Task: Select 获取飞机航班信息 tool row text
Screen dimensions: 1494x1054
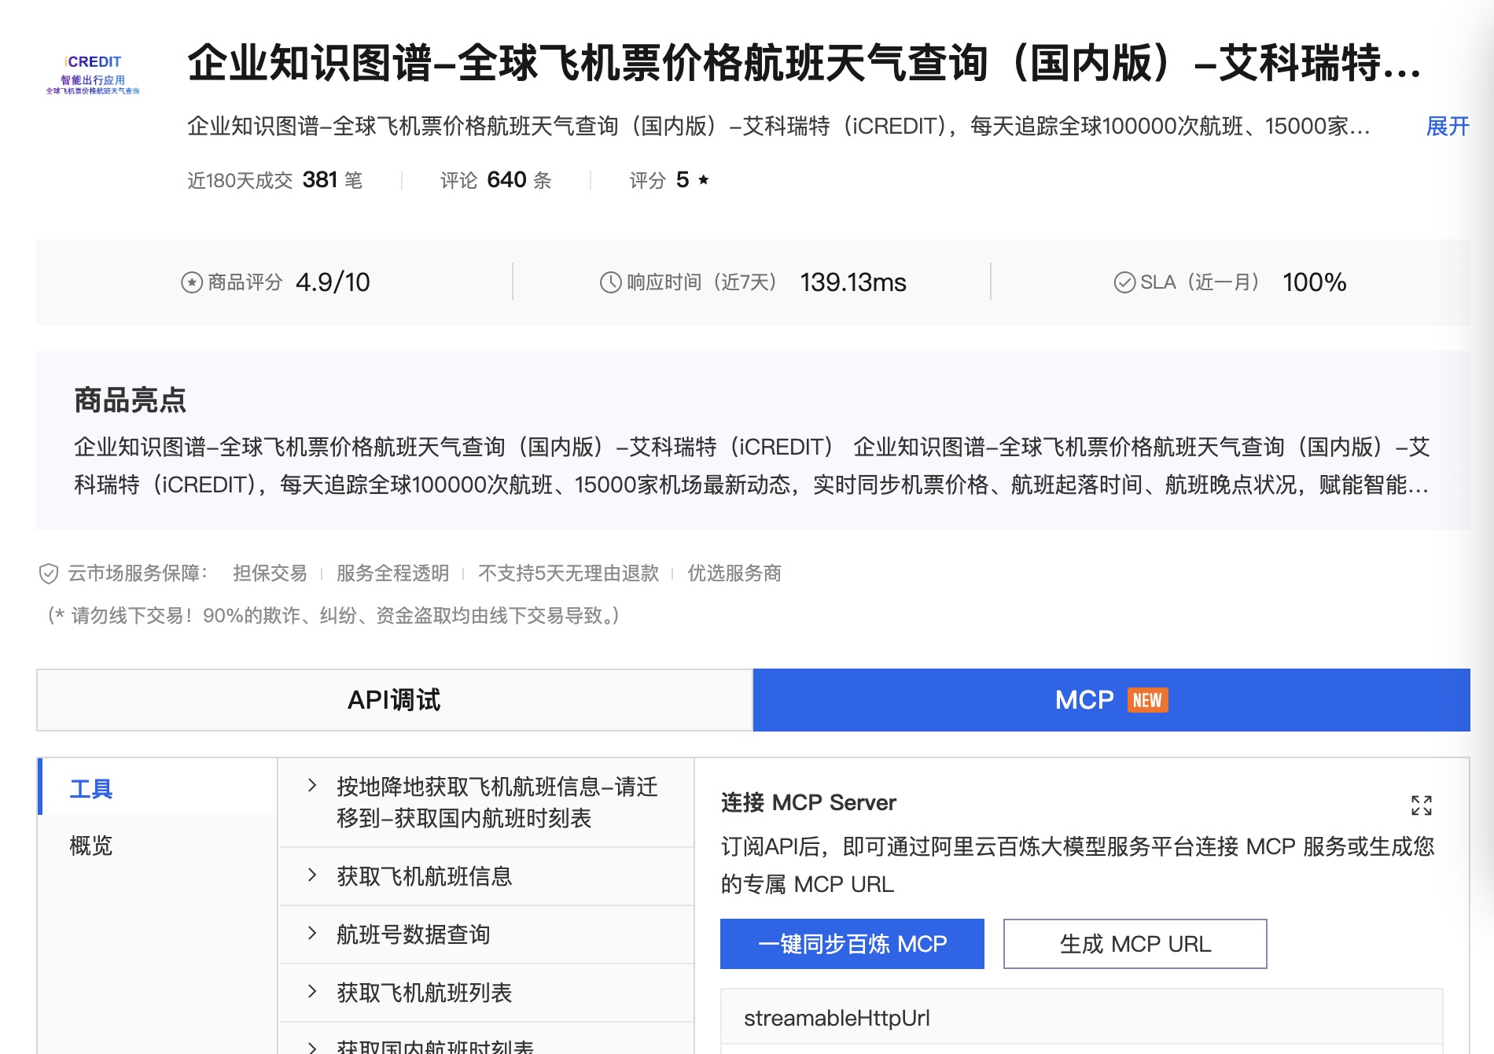Action: 425,876
